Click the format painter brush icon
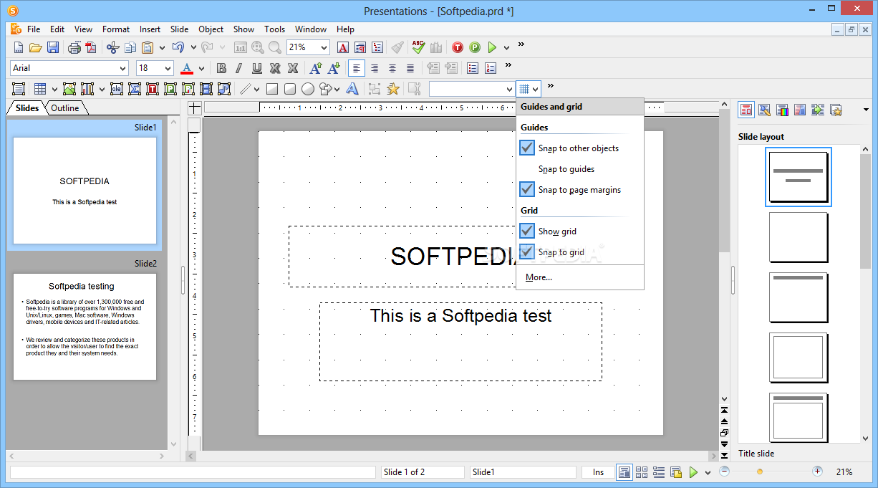This screenshot has height=488, width=878. [397, 47]
